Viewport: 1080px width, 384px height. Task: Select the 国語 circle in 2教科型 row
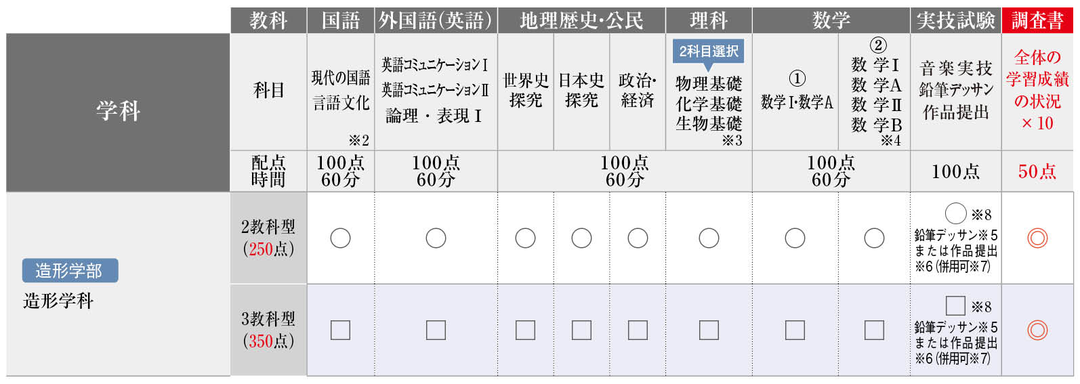(x=340, y=238)
